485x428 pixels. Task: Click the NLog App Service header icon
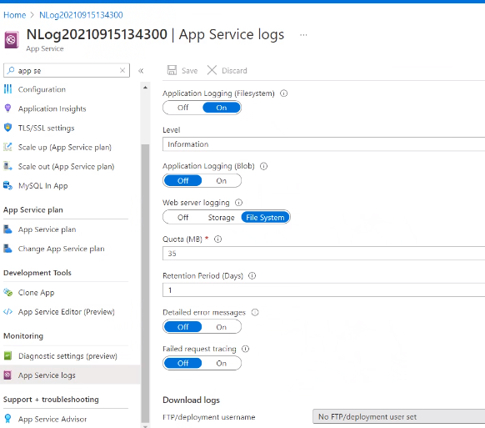coord(12,40)
